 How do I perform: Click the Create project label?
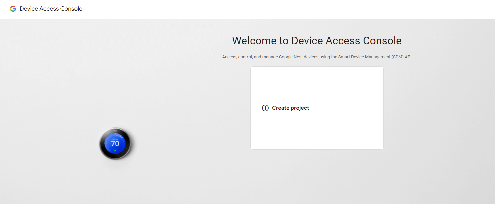(x=291, y=108)
